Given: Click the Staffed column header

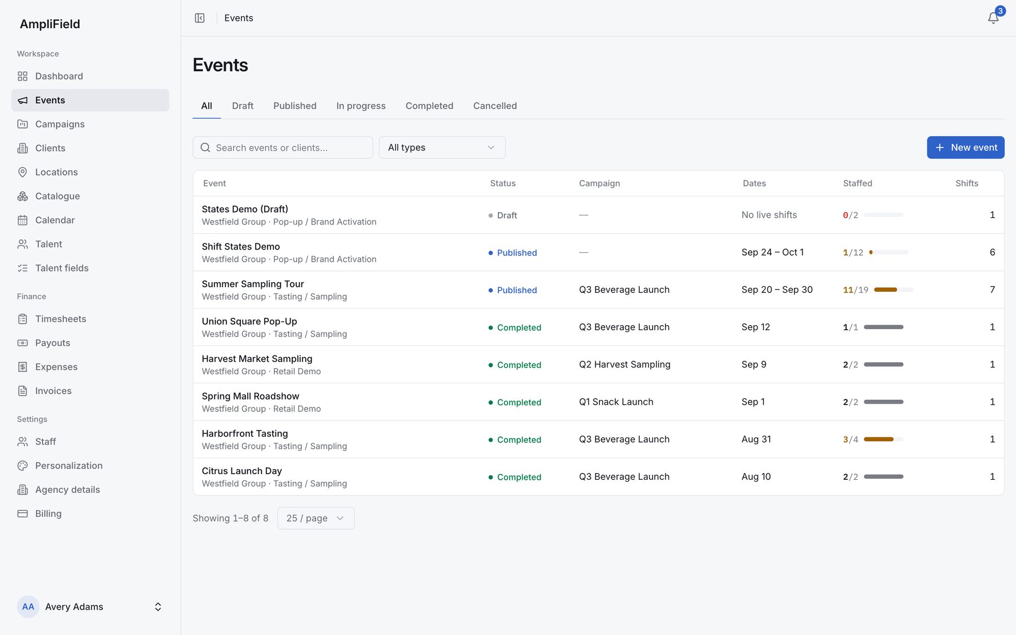Looking at the screenshot, I should pos(857,183).
